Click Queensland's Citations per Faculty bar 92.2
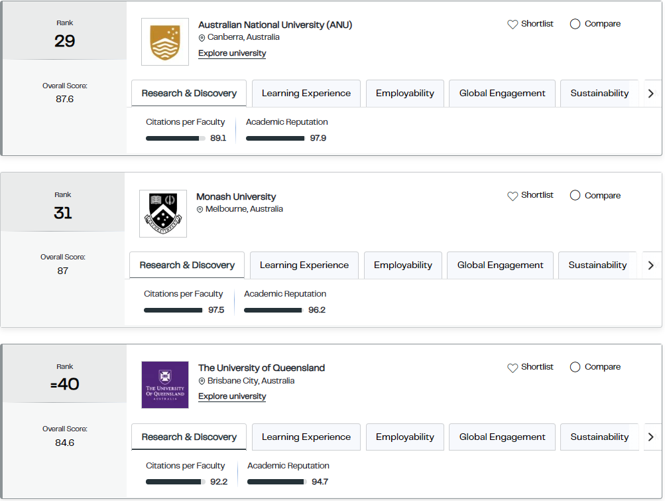Screen dimensions: 665x501 tap(176, 482)
